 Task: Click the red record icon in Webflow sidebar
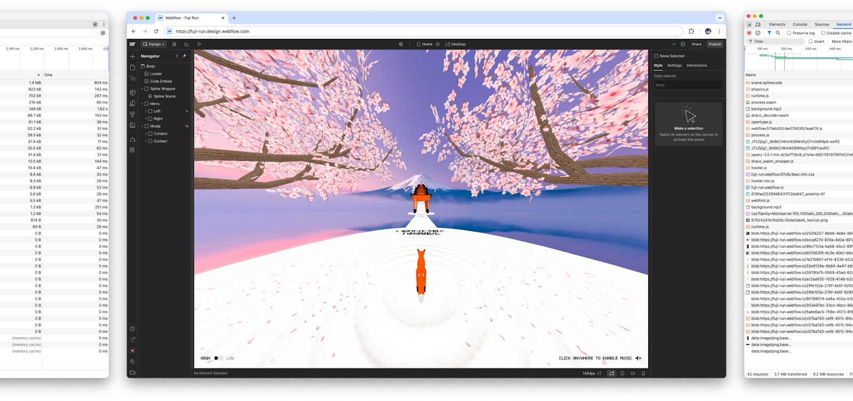[132, 351]
